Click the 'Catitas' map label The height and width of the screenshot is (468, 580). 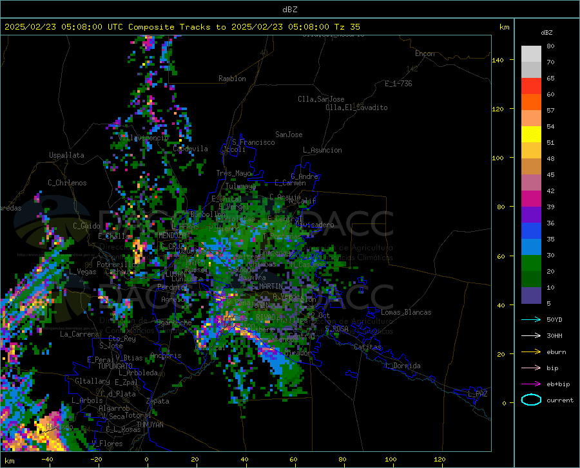pyautogui.click(x=367, y=347)
